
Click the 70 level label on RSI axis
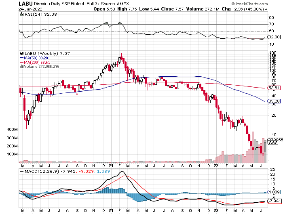coord(271,24)
